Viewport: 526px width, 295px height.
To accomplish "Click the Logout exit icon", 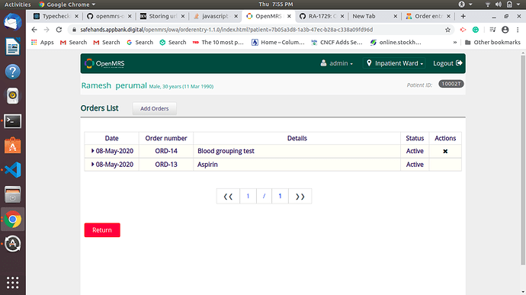I will pyautogui.click(x=459, y=63).
